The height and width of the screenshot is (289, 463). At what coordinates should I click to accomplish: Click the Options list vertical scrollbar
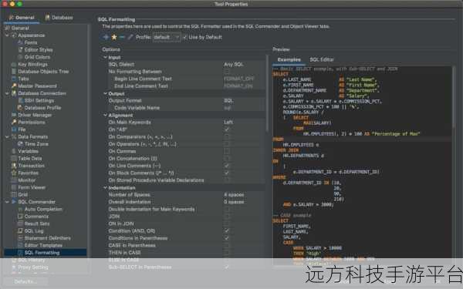(267, 93)
